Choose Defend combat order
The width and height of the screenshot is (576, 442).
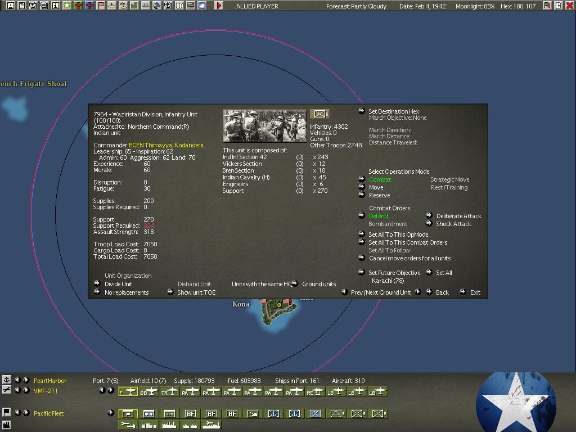click(379, 216)
